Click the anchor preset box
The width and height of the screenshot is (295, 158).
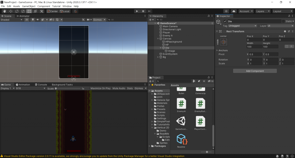coord(223,42)
